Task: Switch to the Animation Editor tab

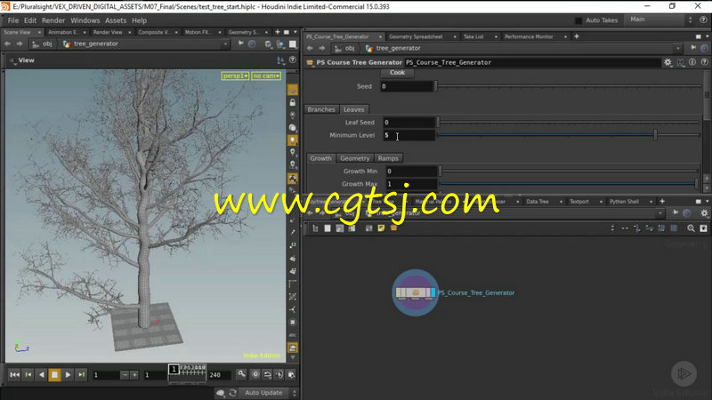Action: coord(62,32)
